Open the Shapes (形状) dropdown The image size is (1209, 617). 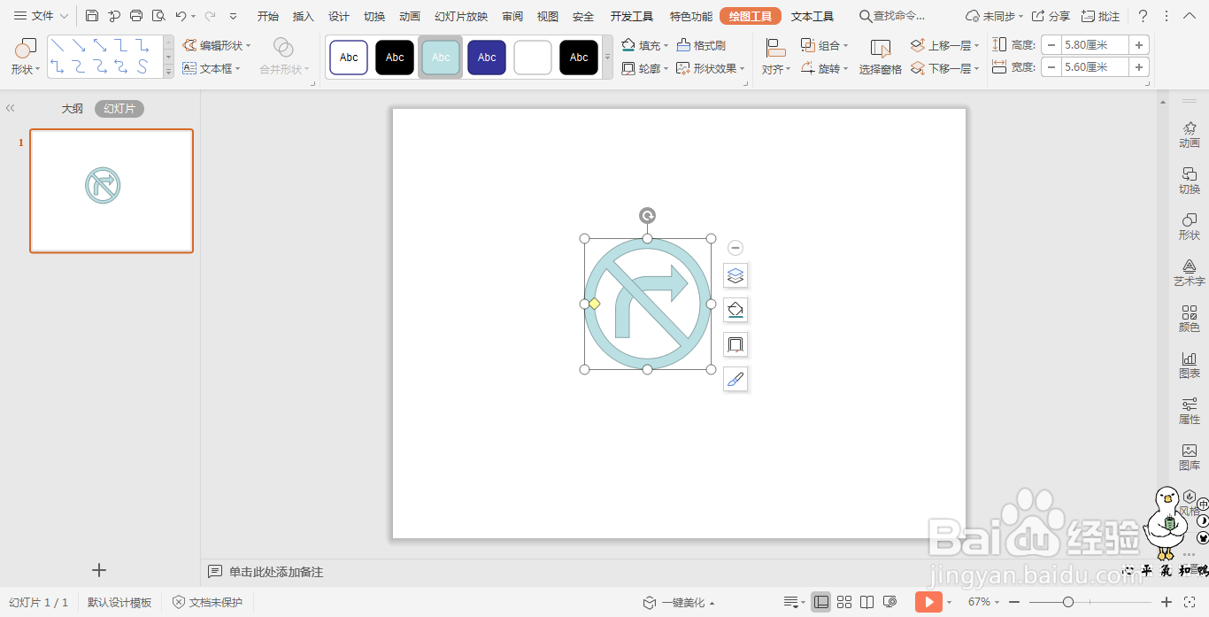26,58
